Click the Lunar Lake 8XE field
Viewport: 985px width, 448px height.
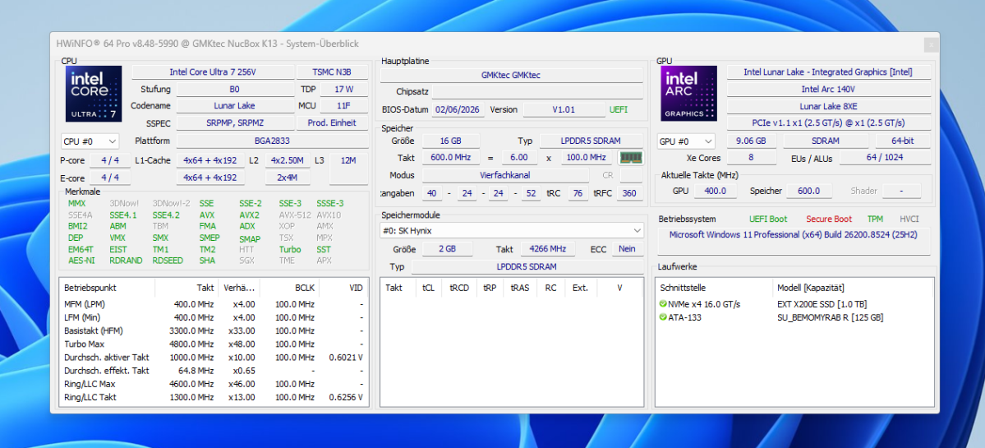828,106
